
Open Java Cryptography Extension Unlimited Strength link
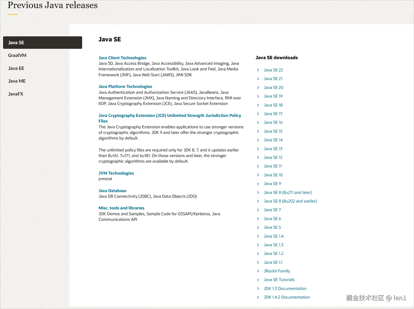click(x=170, y=118)
